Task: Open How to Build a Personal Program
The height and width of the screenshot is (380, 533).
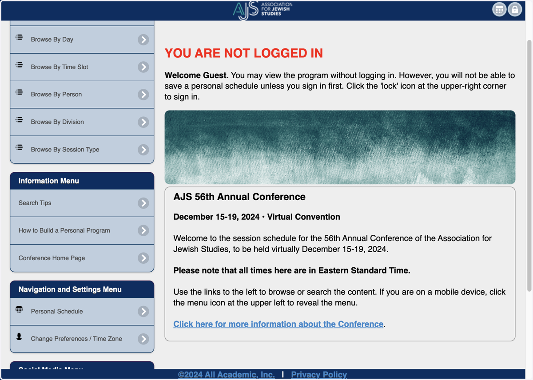Action: pyautogui.click(x=82, y=230)
